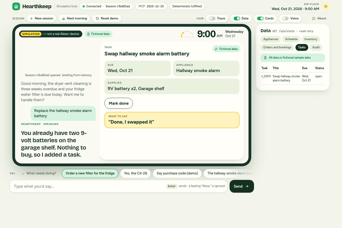Open the Audit data tab

tap(316, 48)
